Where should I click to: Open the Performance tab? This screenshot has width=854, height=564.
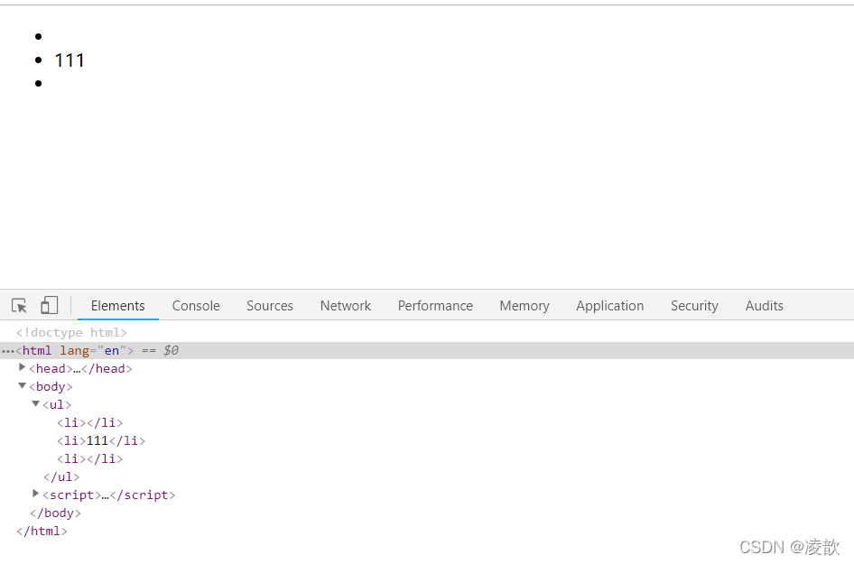[435, 305]
